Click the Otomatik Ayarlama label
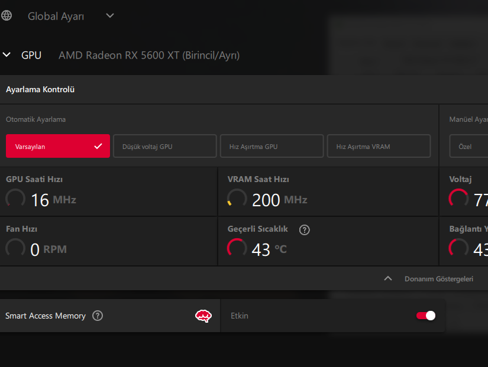 [36, 119]
